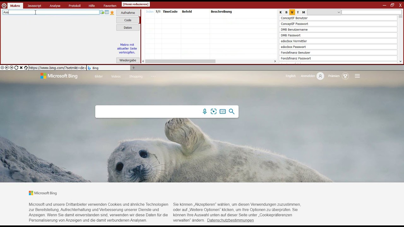Toggle the T filter letter
The width and height of the screenshot is (404, 227).
click(x=298, y=12)
